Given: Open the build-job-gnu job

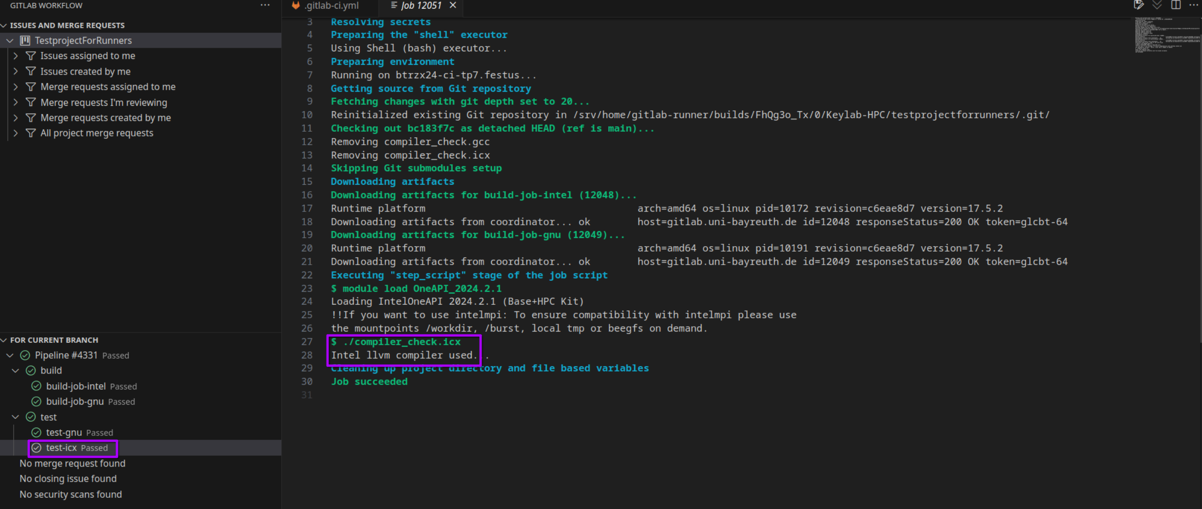Looking at the screenshot, I should pos(140,402).
